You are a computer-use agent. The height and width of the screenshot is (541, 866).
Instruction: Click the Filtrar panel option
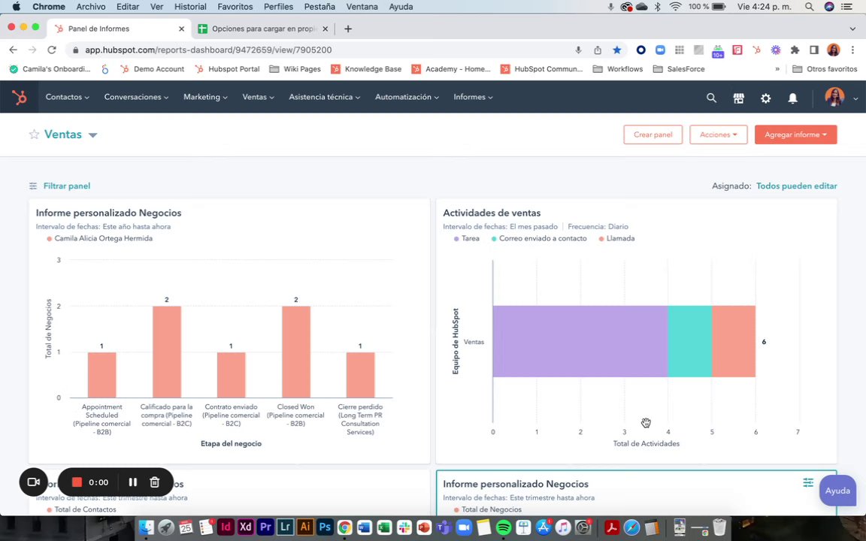59,186
